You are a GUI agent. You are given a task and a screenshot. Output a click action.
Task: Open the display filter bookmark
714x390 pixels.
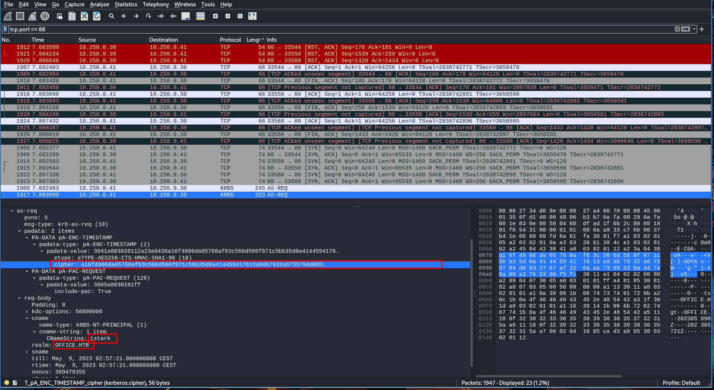coord(5,29)
